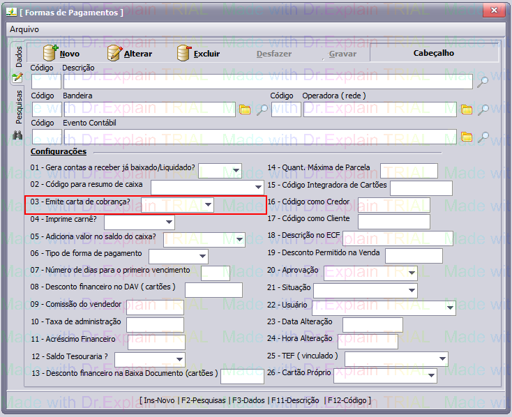Image resolution: width=512 pixels, height=417 pixels.
Task: Open the folder icon next to Bandeira
Action: (245, 109)
